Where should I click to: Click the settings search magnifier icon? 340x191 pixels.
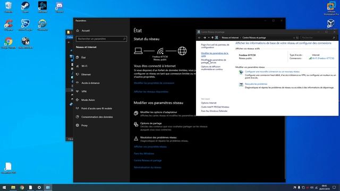click(x=124, y=39)
